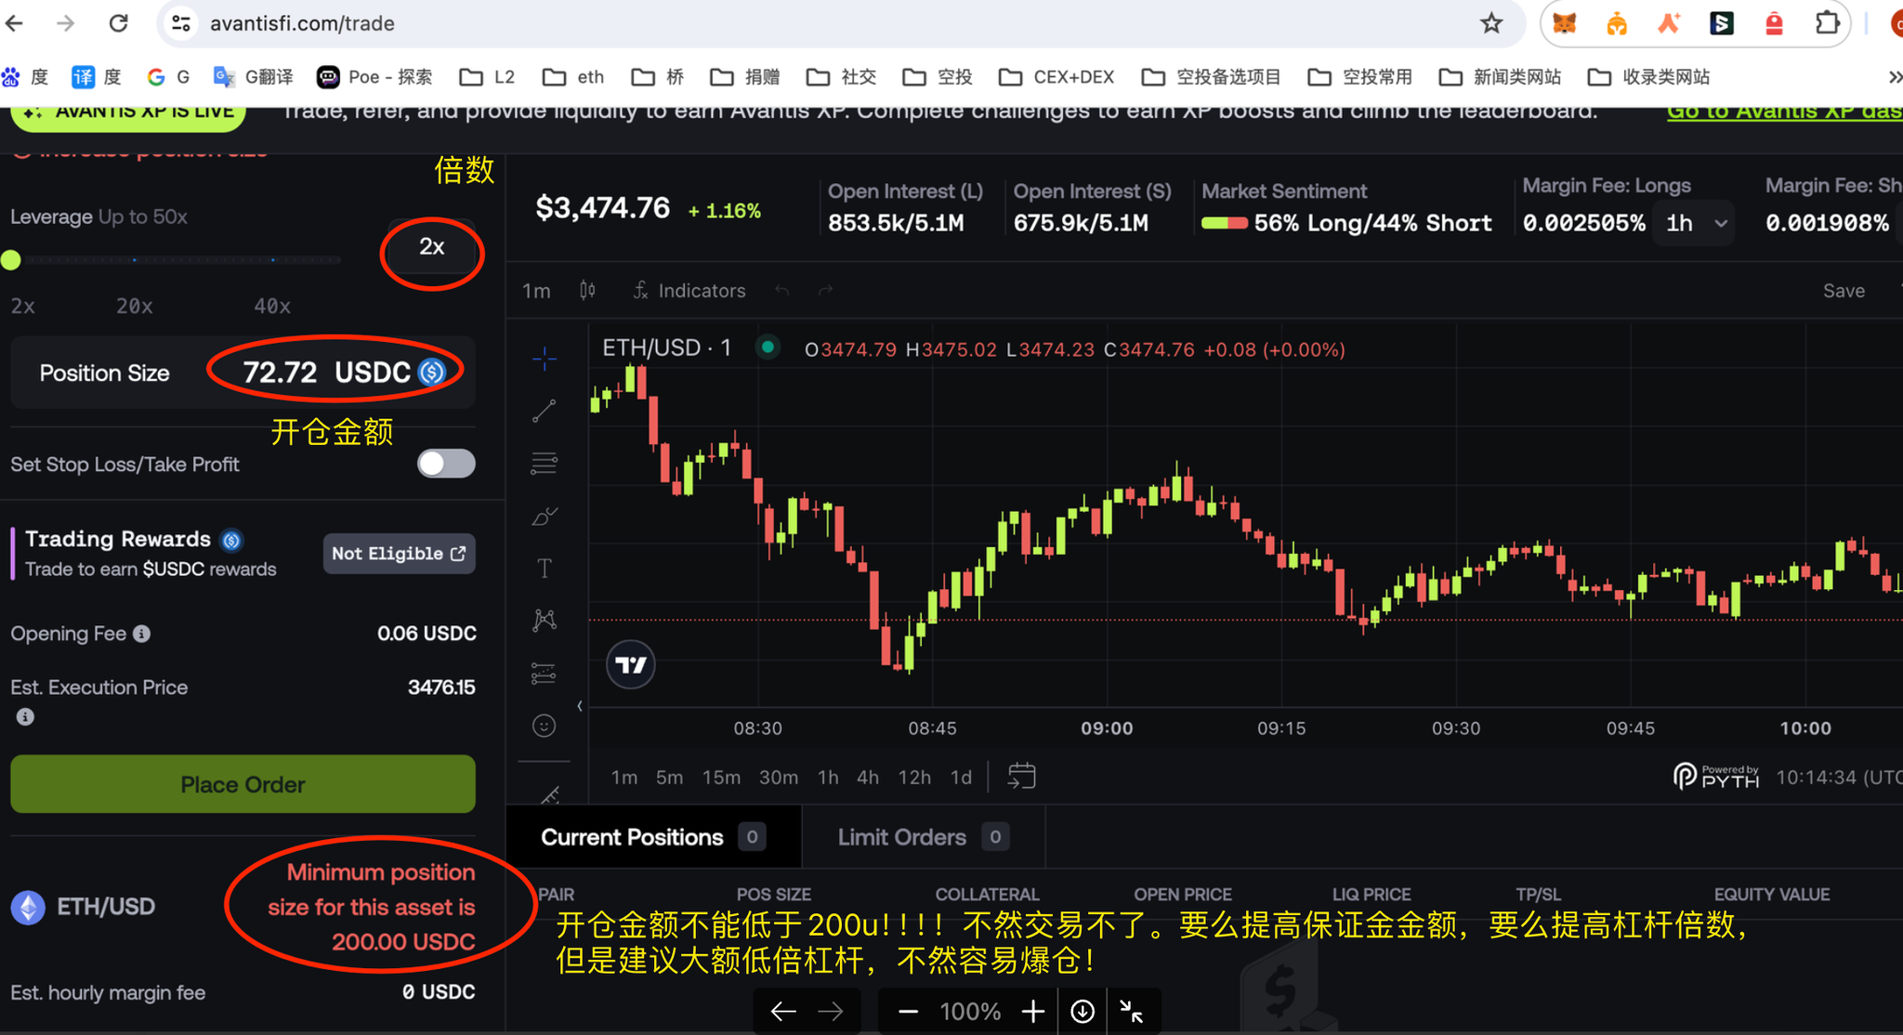Open the browser bookmarks overflow chevron
Image resolution: width=1903 pixels, height=1035 pixels.
pyautogui.click(x=1891, y=77)
